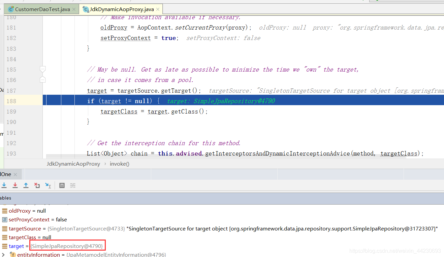
Task: Click the targetClass variable icon
Action: (5, 238)
